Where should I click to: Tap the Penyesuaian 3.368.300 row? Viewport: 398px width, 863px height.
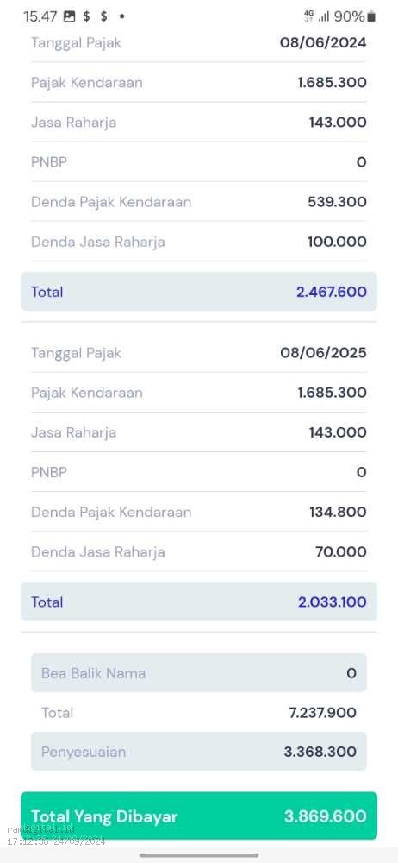[199, 752]
